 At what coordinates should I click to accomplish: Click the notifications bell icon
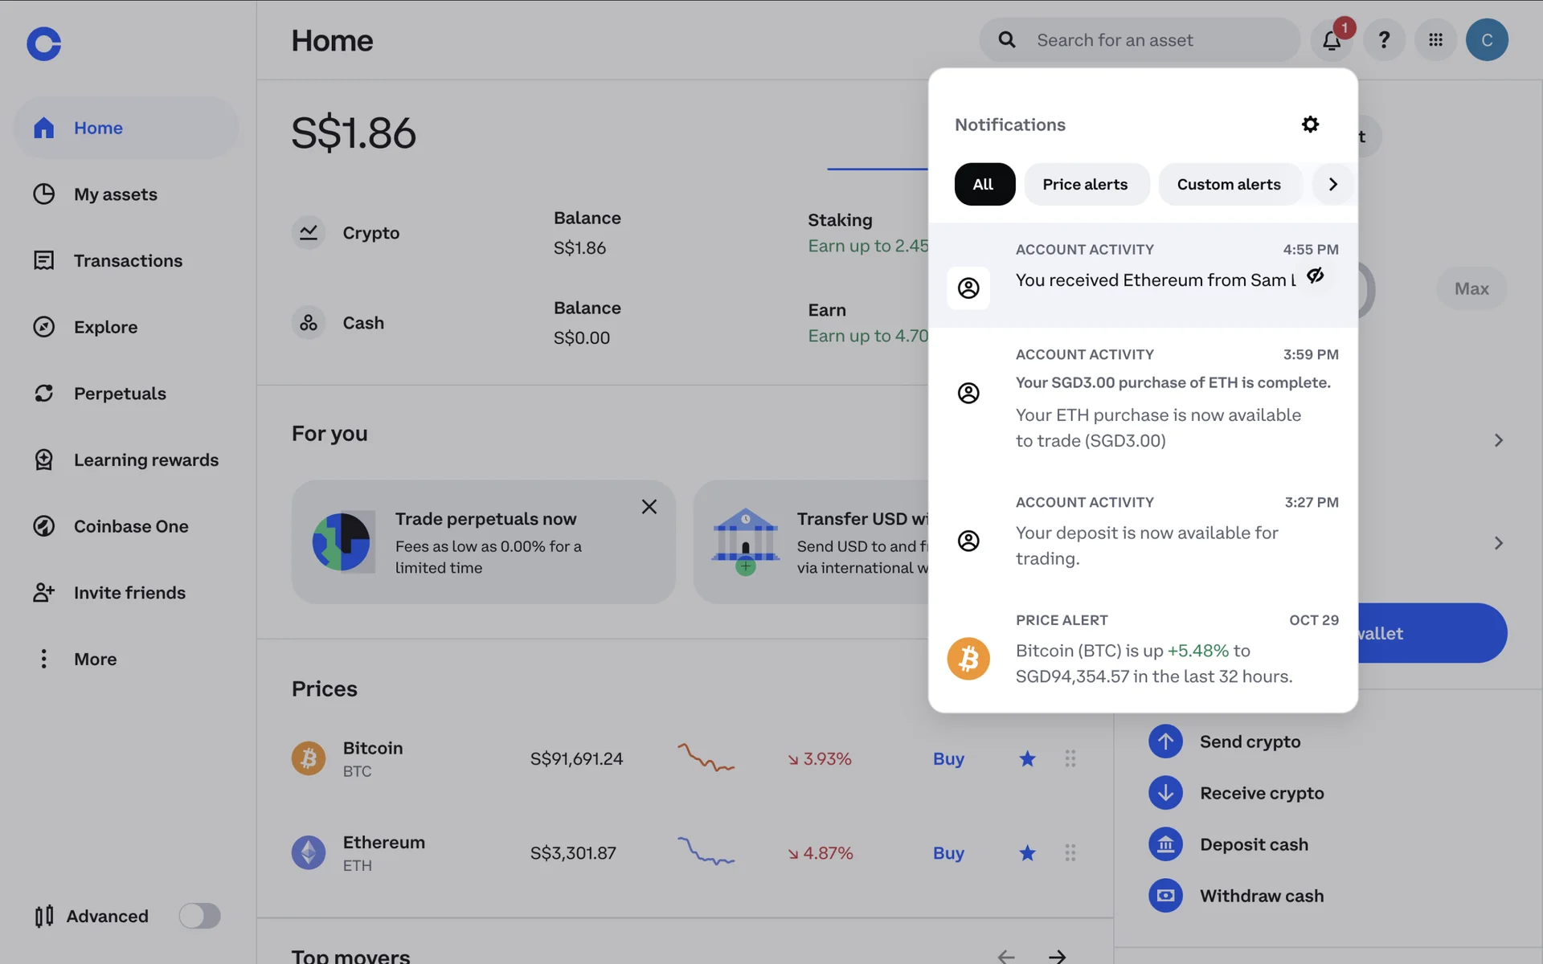pyautogui.click(x=1332, y=40)
